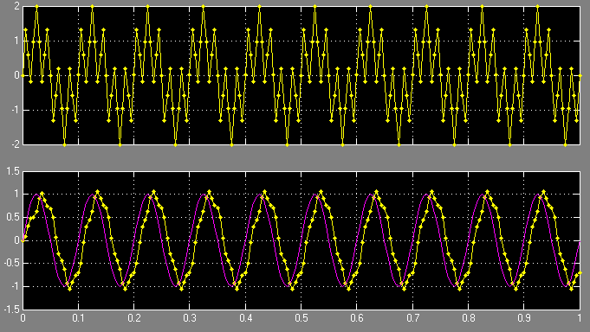Click the x-axis tick label 0.5 at the bottom

point(301,318)
